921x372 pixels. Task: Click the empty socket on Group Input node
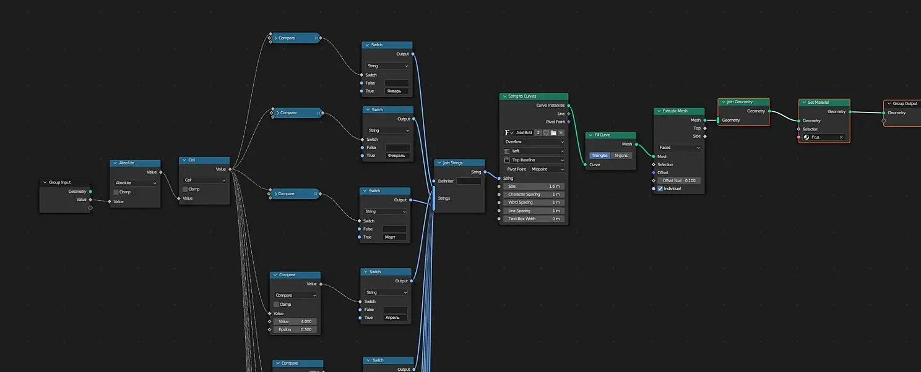(90, 208)
